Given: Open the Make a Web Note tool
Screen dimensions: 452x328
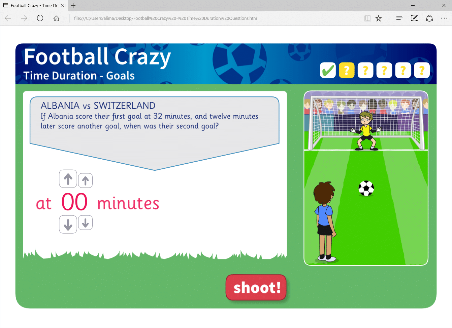Looking at the screenshot, I should click(414, 18).
